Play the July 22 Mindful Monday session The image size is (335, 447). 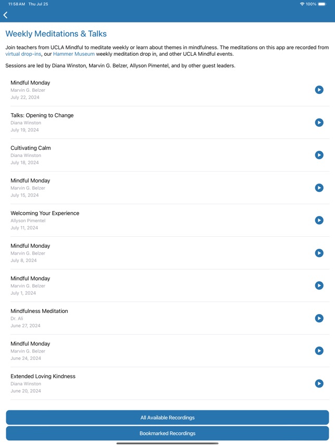[x=319, y=90]
